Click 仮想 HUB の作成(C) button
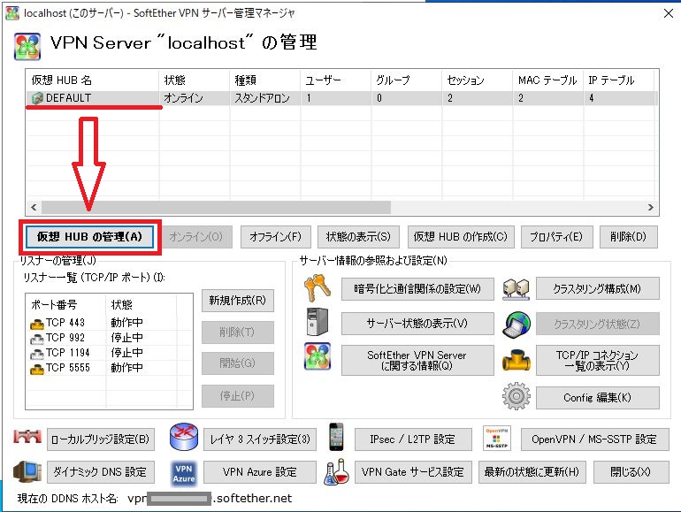 tap(461, 237)
